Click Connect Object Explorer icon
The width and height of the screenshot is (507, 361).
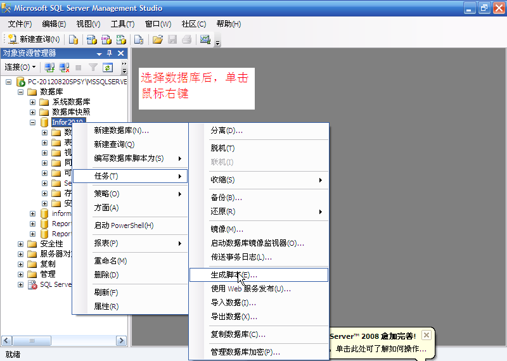[x=49, y=67]
